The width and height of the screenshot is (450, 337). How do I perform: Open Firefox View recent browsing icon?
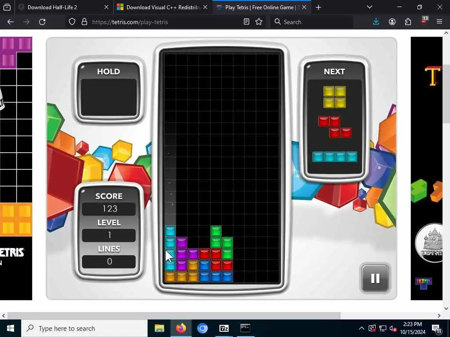pyautogui.click(x=7, y=7)
